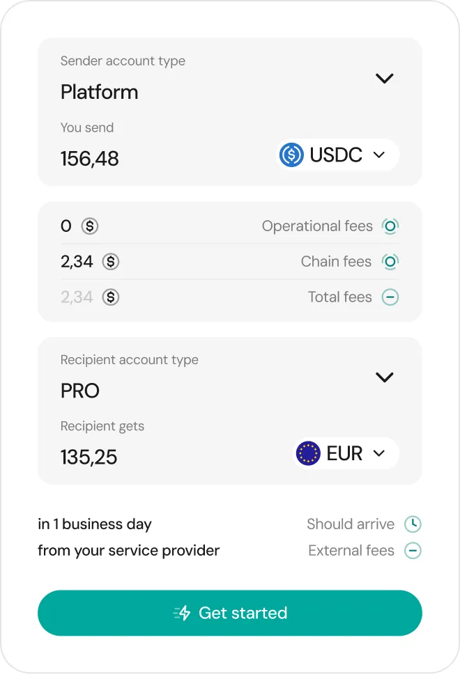
Task: Click the You send amount 156,48
Action: [x=89, y=159]
